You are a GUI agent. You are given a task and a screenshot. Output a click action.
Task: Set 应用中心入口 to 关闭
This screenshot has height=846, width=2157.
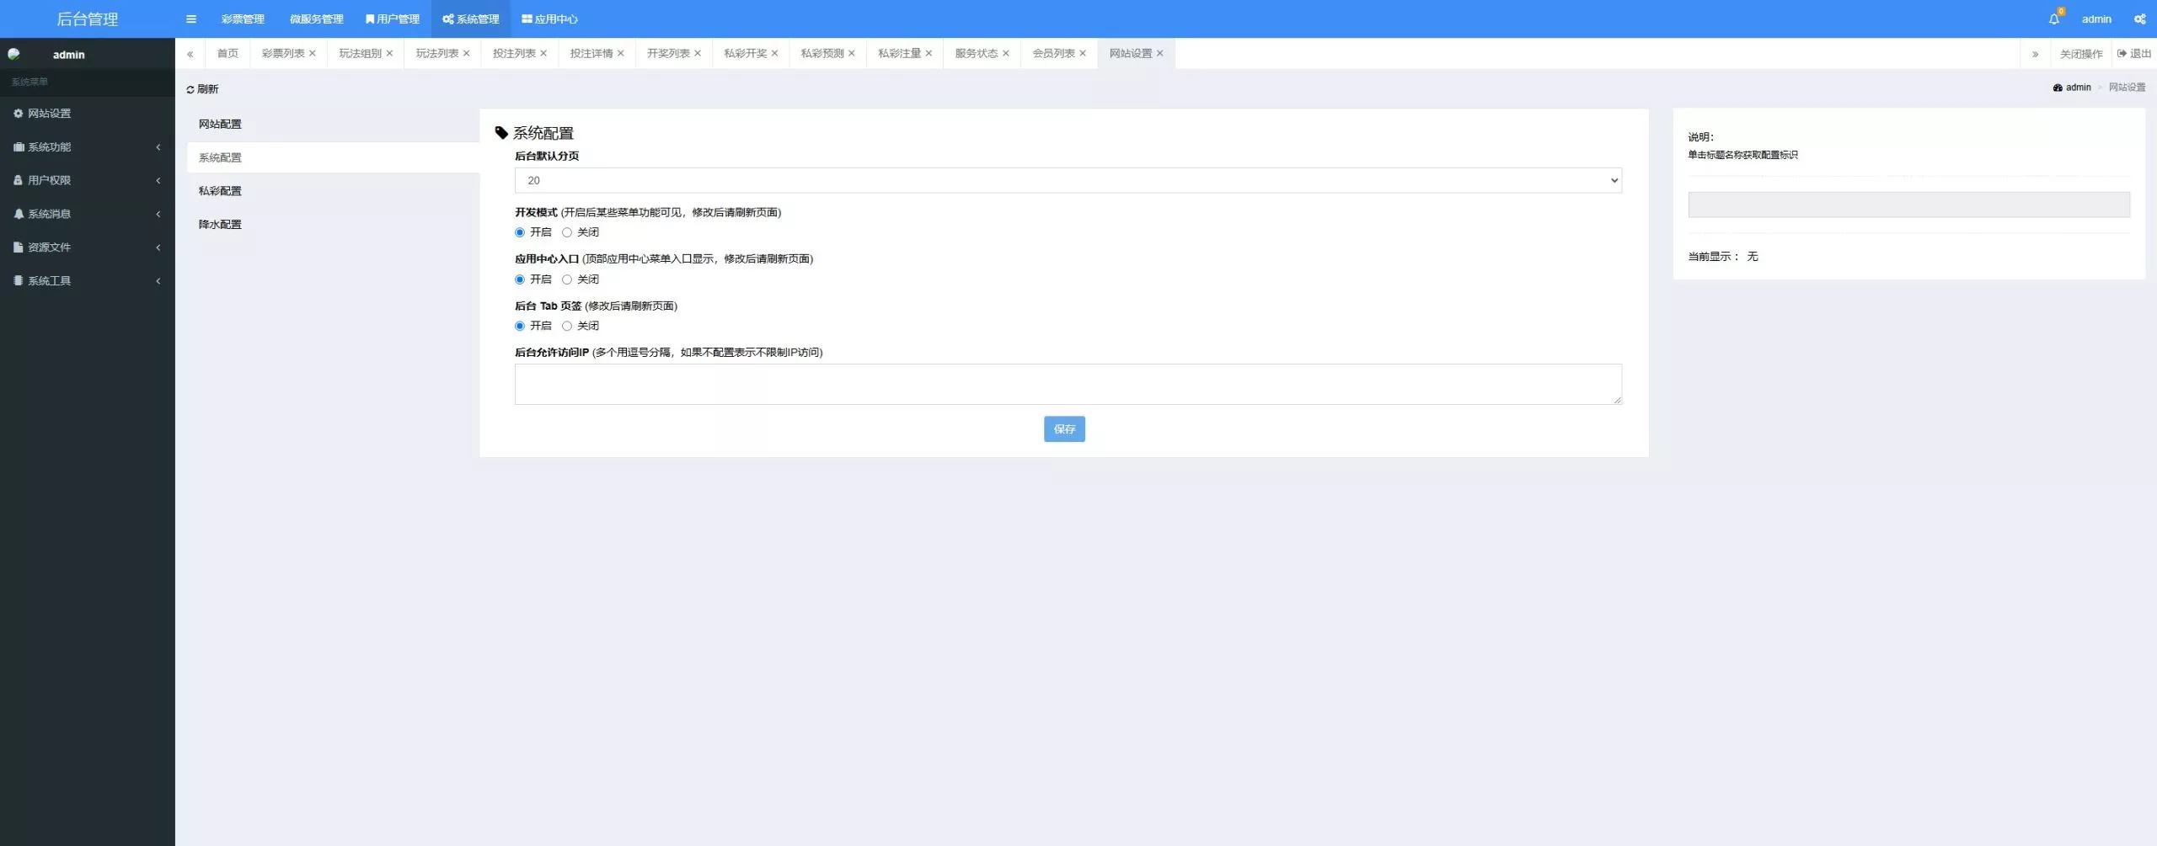point(567,279)
